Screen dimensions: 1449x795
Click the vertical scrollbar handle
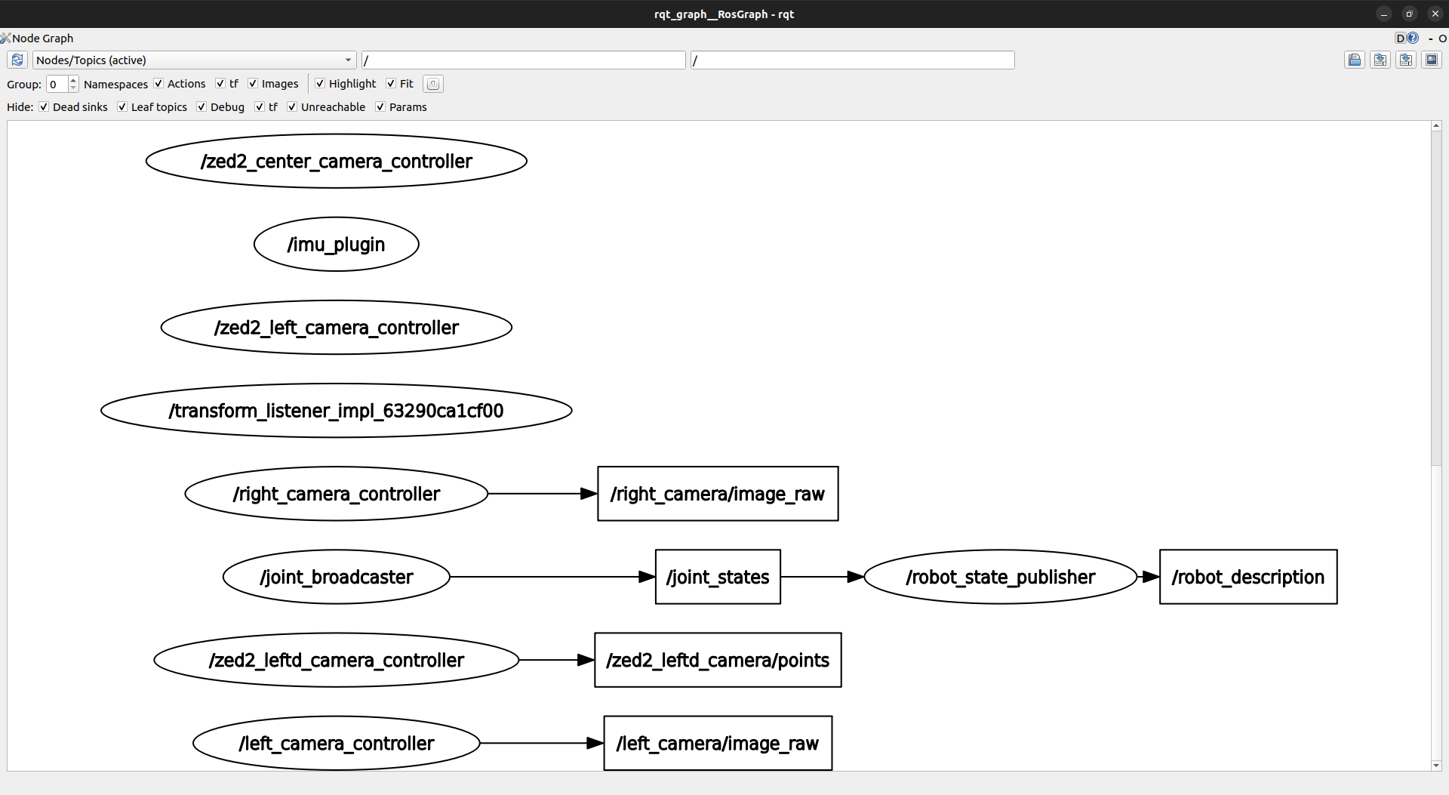1436,298
